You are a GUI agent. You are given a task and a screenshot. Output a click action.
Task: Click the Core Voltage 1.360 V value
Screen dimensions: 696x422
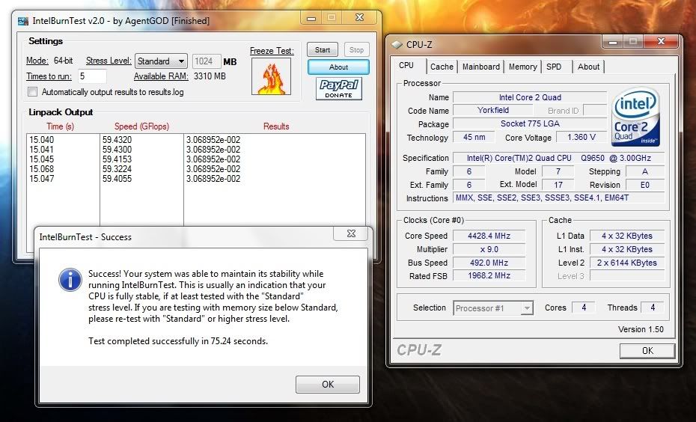point(581,138)
